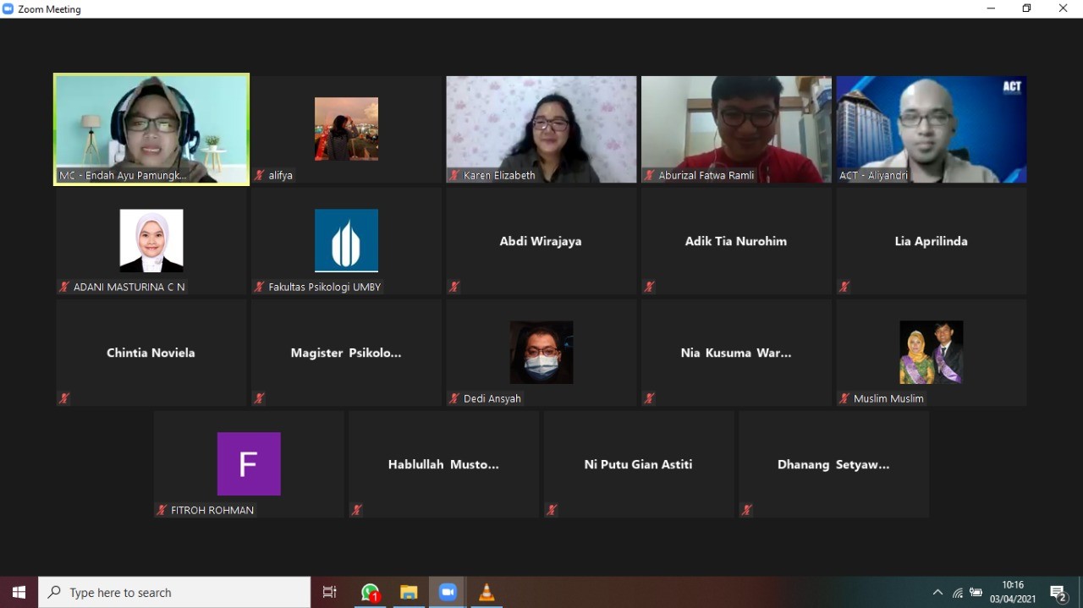Select Karen Elizabeth's video tile
Viewport: 1083px width, 608px height.
coord(541,129)
